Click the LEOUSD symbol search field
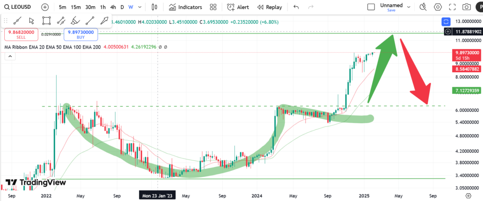 point(19,7)
